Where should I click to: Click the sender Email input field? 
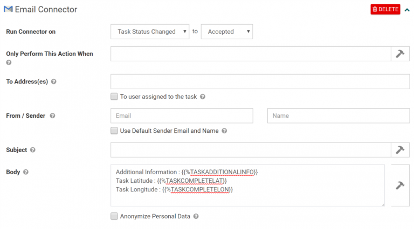pyautogui.click(x=182, y=116)
